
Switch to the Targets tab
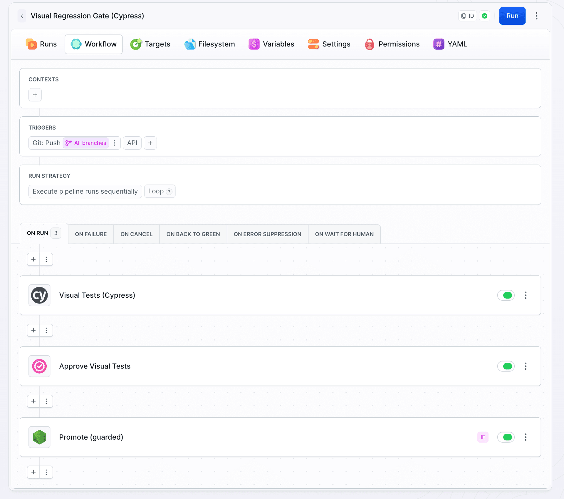click(150, 44)
